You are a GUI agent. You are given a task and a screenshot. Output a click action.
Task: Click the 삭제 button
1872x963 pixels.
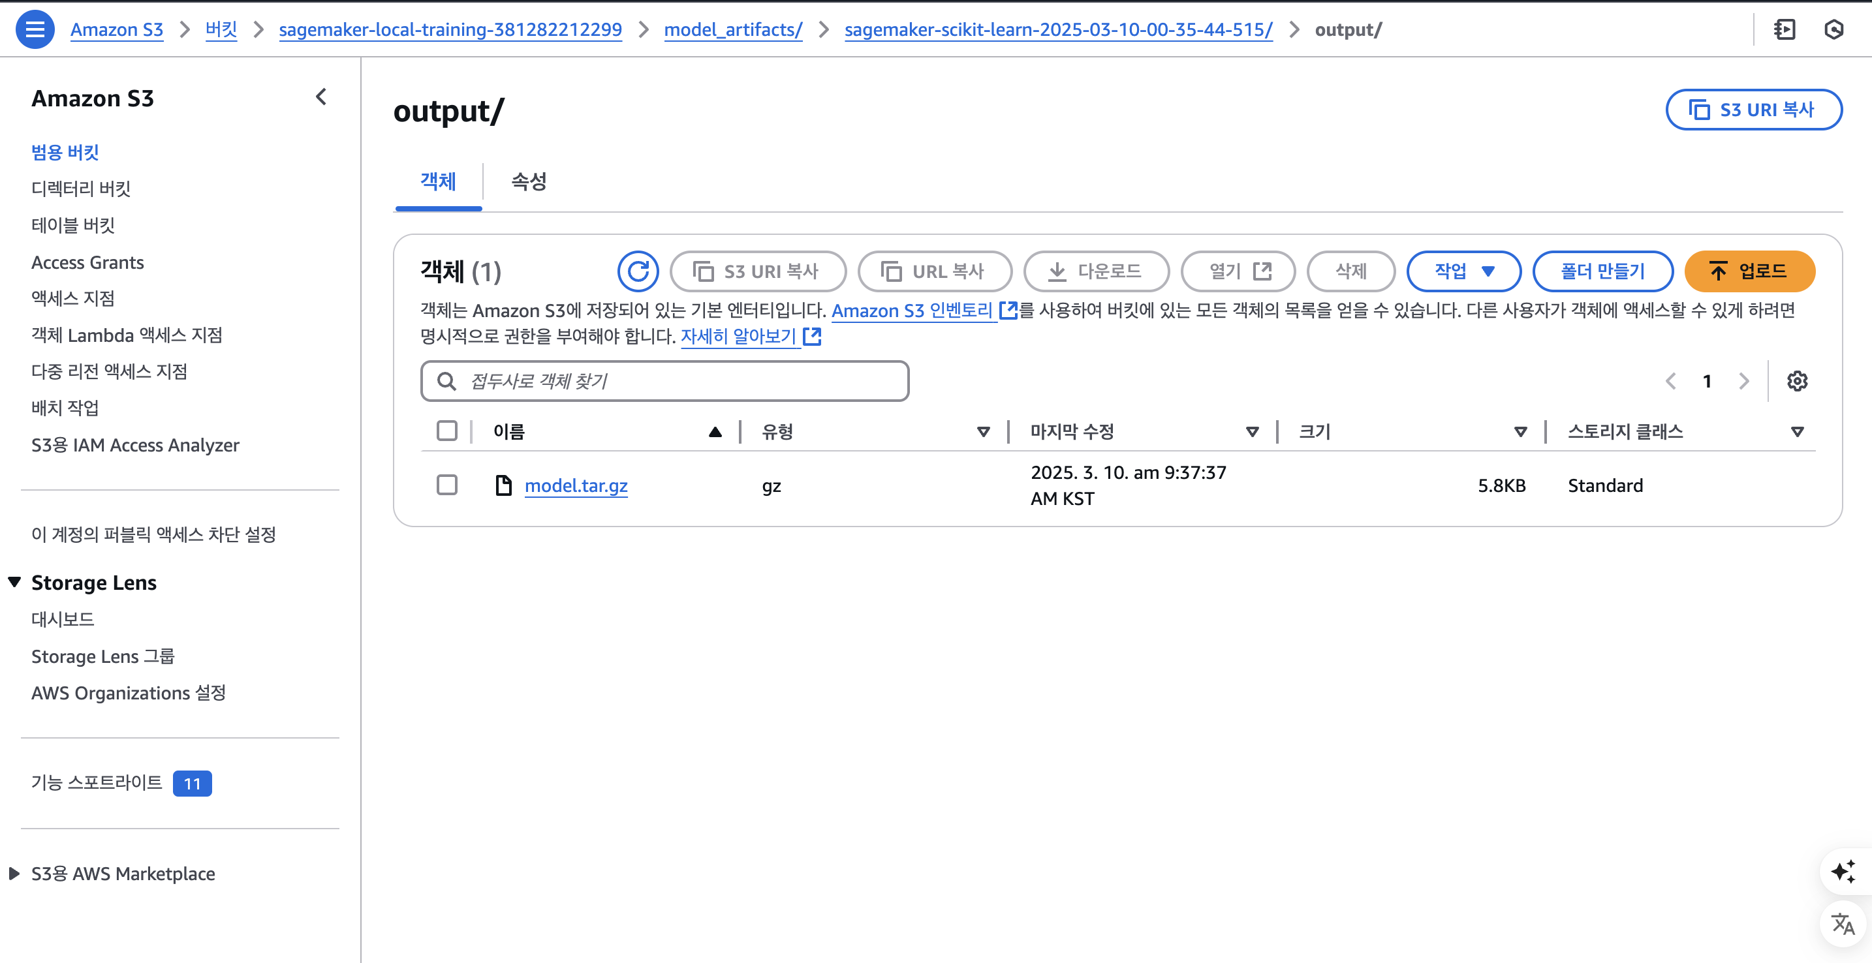[x=1351, y=271]
